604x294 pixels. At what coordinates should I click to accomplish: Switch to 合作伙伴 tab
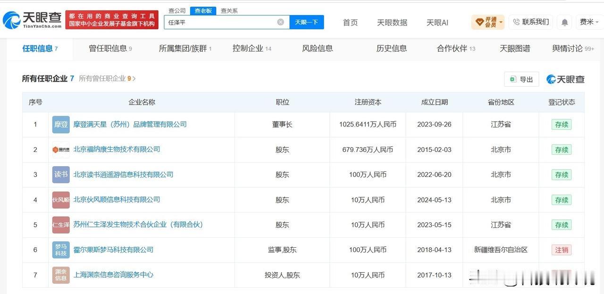click(x=456, y=48)
